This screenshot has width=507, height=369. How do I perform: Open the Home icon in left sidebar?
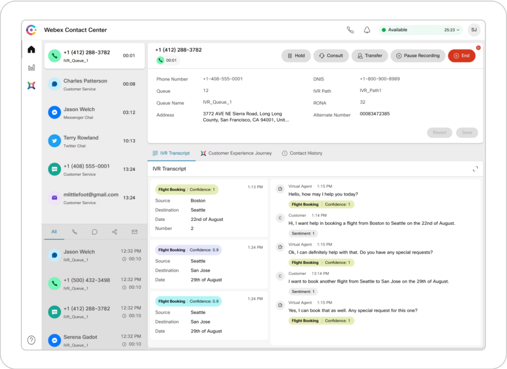[31, 50]
